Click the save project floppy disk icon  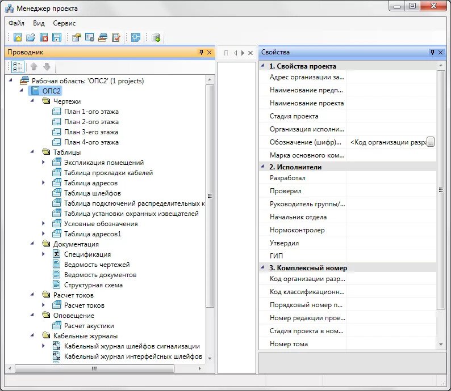point(57,38)
